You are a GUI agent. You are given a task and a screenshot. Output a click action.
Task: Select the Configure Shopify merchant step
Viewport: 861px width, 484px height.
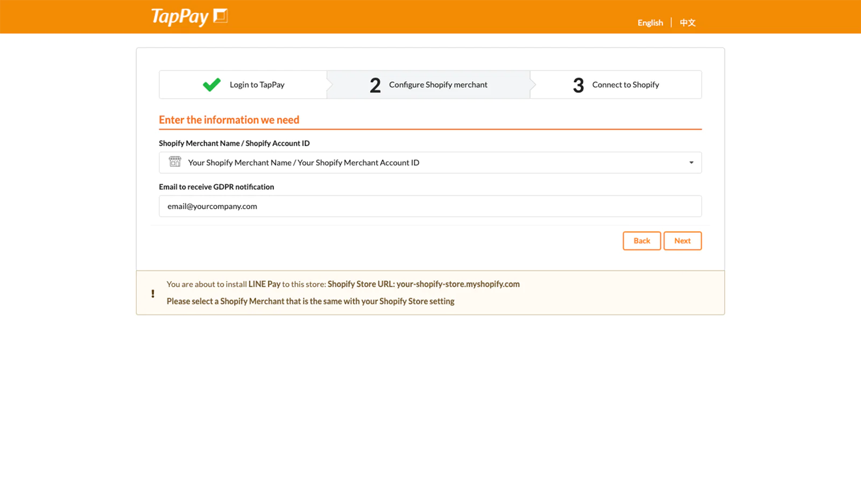click(428, 84)
